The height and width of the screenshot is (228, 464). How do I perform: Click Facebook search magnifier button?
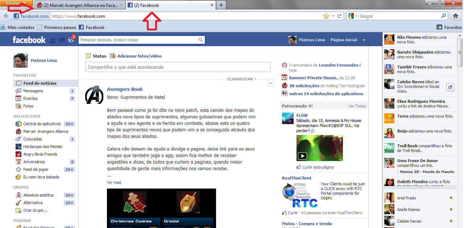(200, 40)
